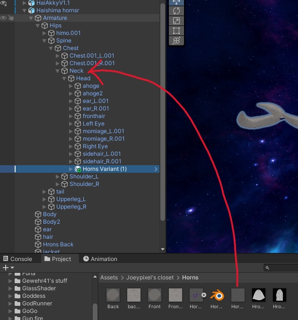Select sidehair_R.001 in hierarchy
The image size is (298, 320).
[102, 161]
